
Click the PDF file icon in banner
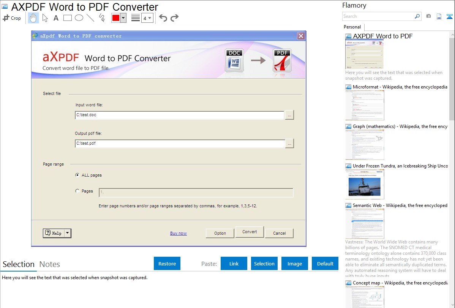[282, 60]
